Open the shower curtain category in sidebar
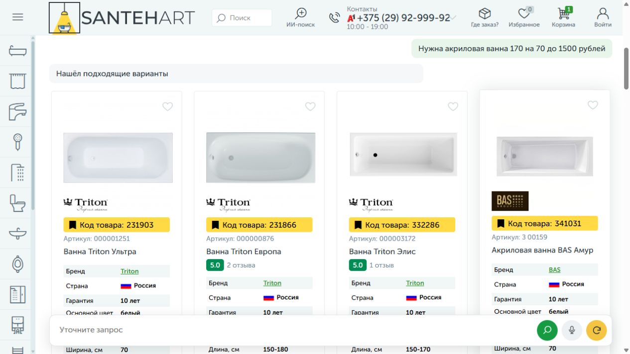 [x=18, y=81]
